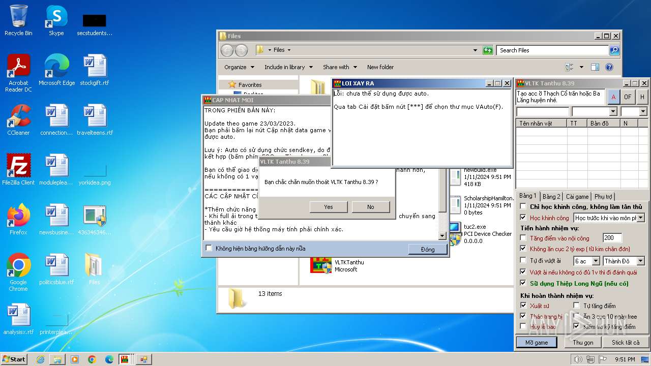Tick 'Không hiện bảng hướng dẫn này nữa' checkbox
Viewport: 651px width, 366px height.
[209, 248]
